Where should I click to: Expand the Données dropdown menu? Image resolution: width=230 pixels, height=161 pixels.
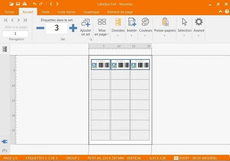click(x=118, y=26)
